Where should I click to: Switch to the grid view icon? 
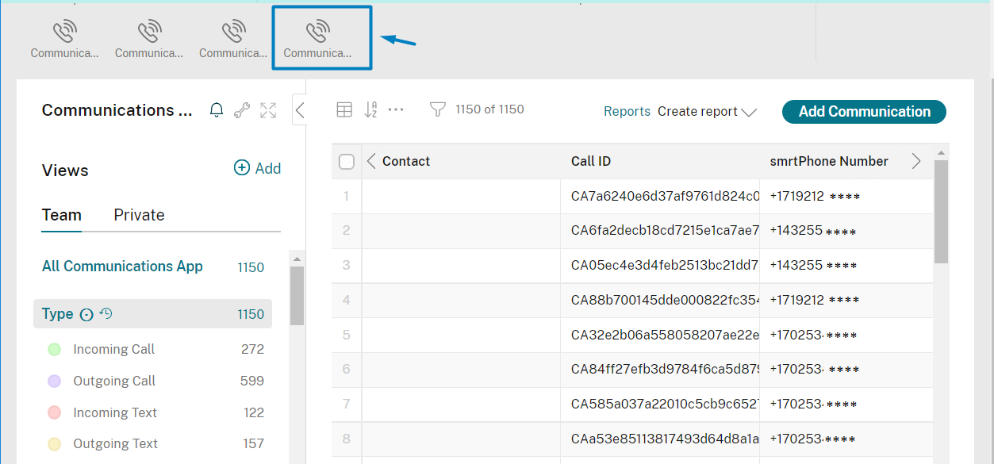click(x=344, y=110)
